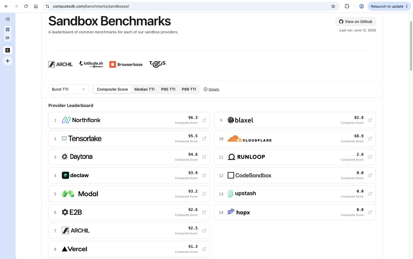The width and height of the screenshot is (413, 259).
Task: Select the Composite Score tab
Action: [112, 89]
